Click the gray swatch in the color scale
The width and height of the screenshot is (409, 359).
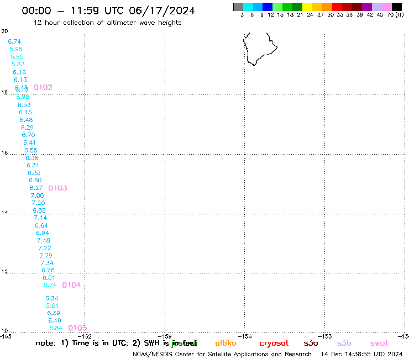238,7
